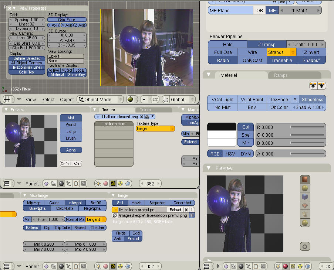334x270 pixels.
Task: Select Spe color channel
Action: pos(246,135)
